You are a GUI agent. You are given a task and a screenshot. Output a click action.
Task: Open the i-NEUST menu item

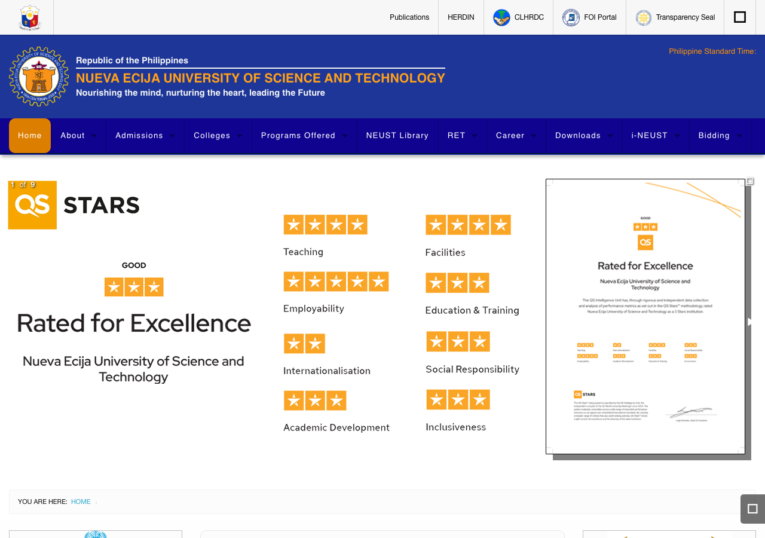(656, 136)
